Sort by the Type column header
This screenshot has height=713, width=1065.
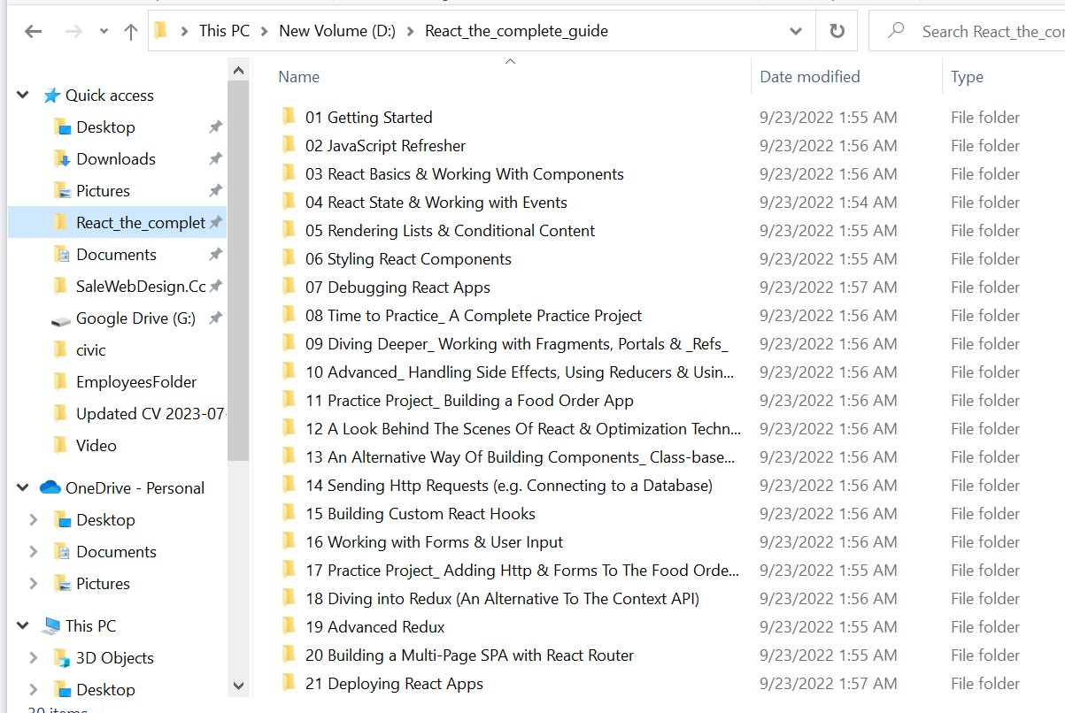967,77
